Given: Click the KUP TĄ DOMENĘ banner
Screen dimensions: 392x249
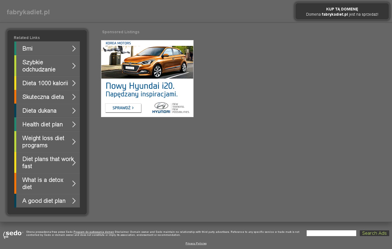Looking at the screenshot, I should point(342,12).
